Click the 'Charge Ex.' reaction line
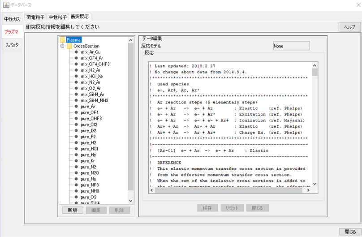Viewport: 362px width, 237px height. pos(226,133)
